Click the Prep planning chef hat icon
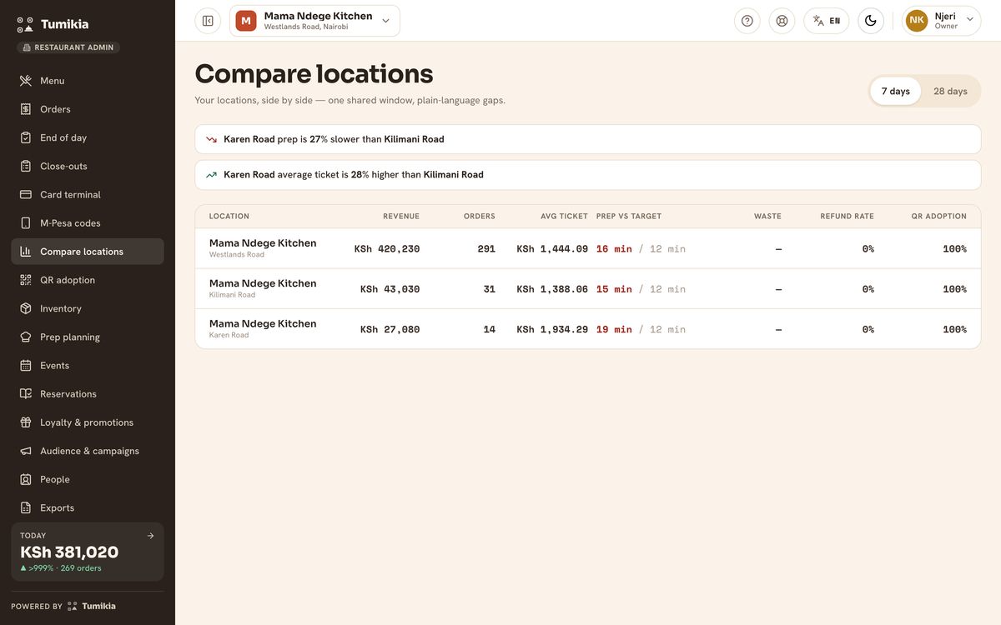This screenshot has width=1001, height=625. [25, 337]
